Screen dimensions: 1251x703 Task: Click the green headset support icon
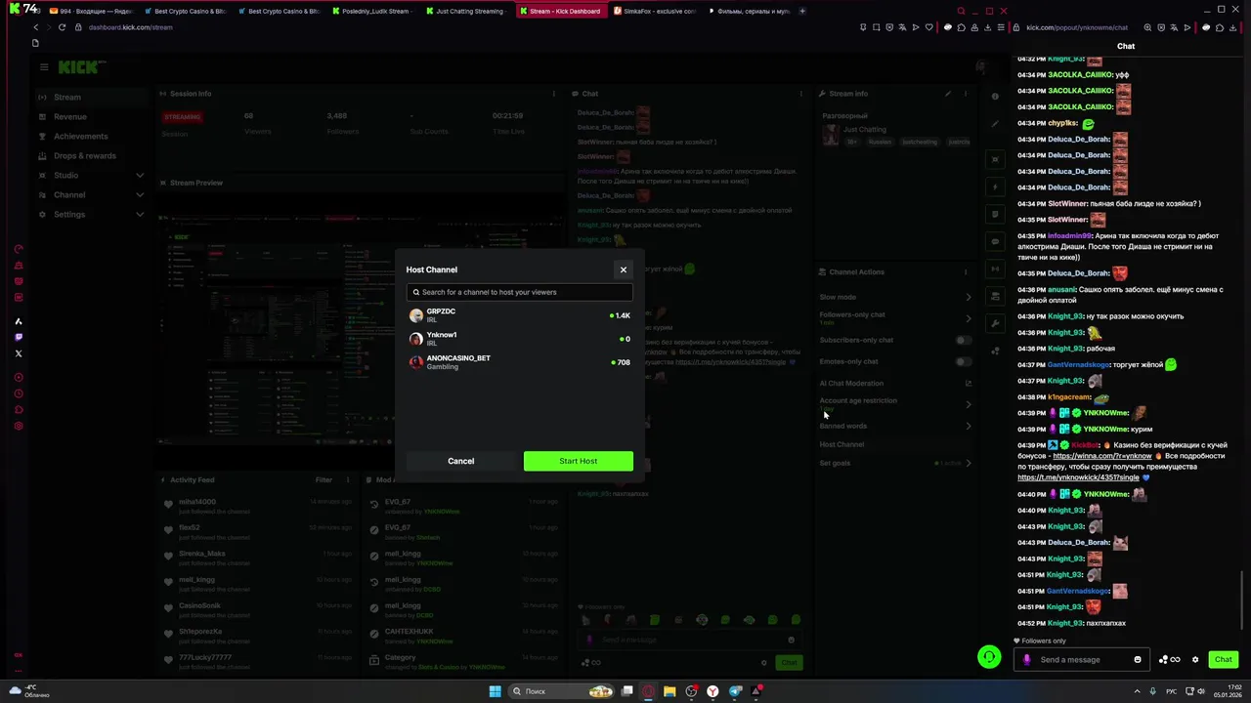989,657
